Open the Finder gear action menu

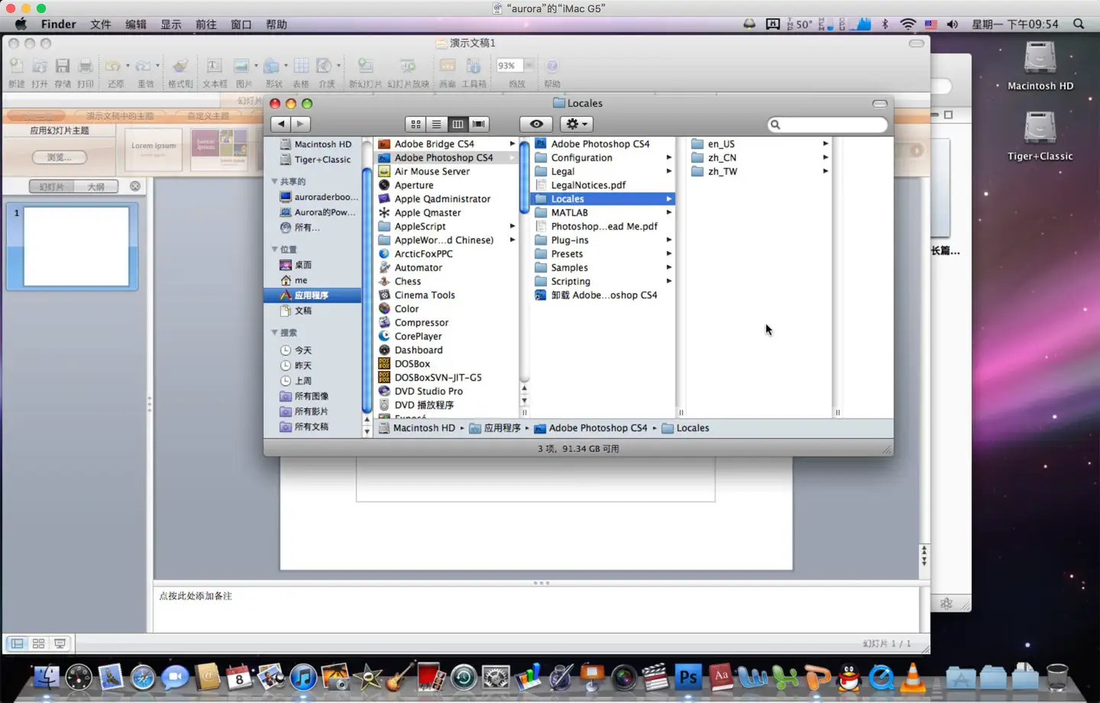(x=577, y=124)
